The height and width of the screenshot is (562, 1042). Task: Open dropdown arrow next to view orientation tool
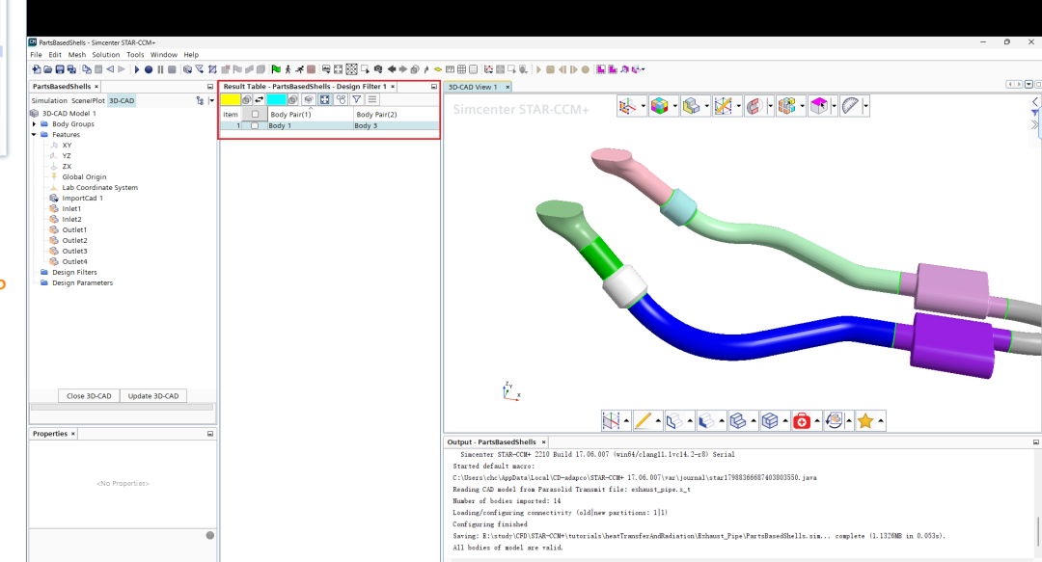click(x=643, y=106)
